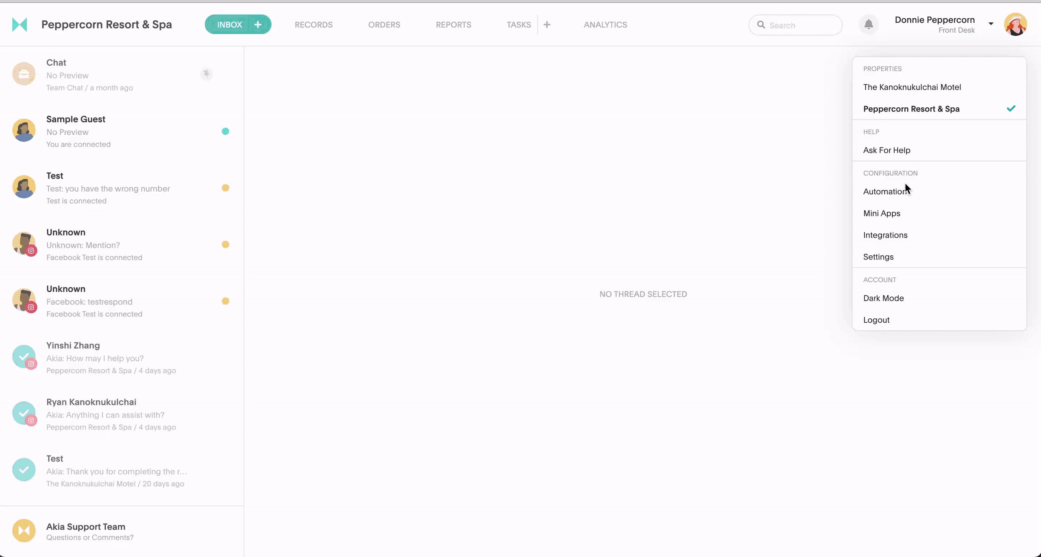Click the Orders navigation icon

pos(384,24)
